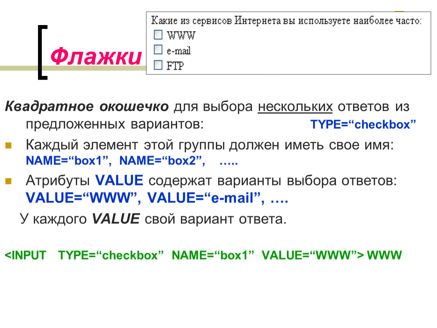Click the question text 'Какие из сервисов Интернета'
Image resolution: width=437 pixels, height=328 pixels.
[216, 20]
